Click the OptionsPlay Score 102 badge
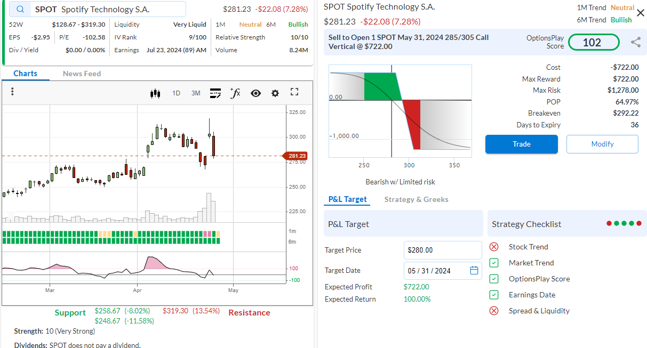Screen dimensions: 647x348 point(594,42)
